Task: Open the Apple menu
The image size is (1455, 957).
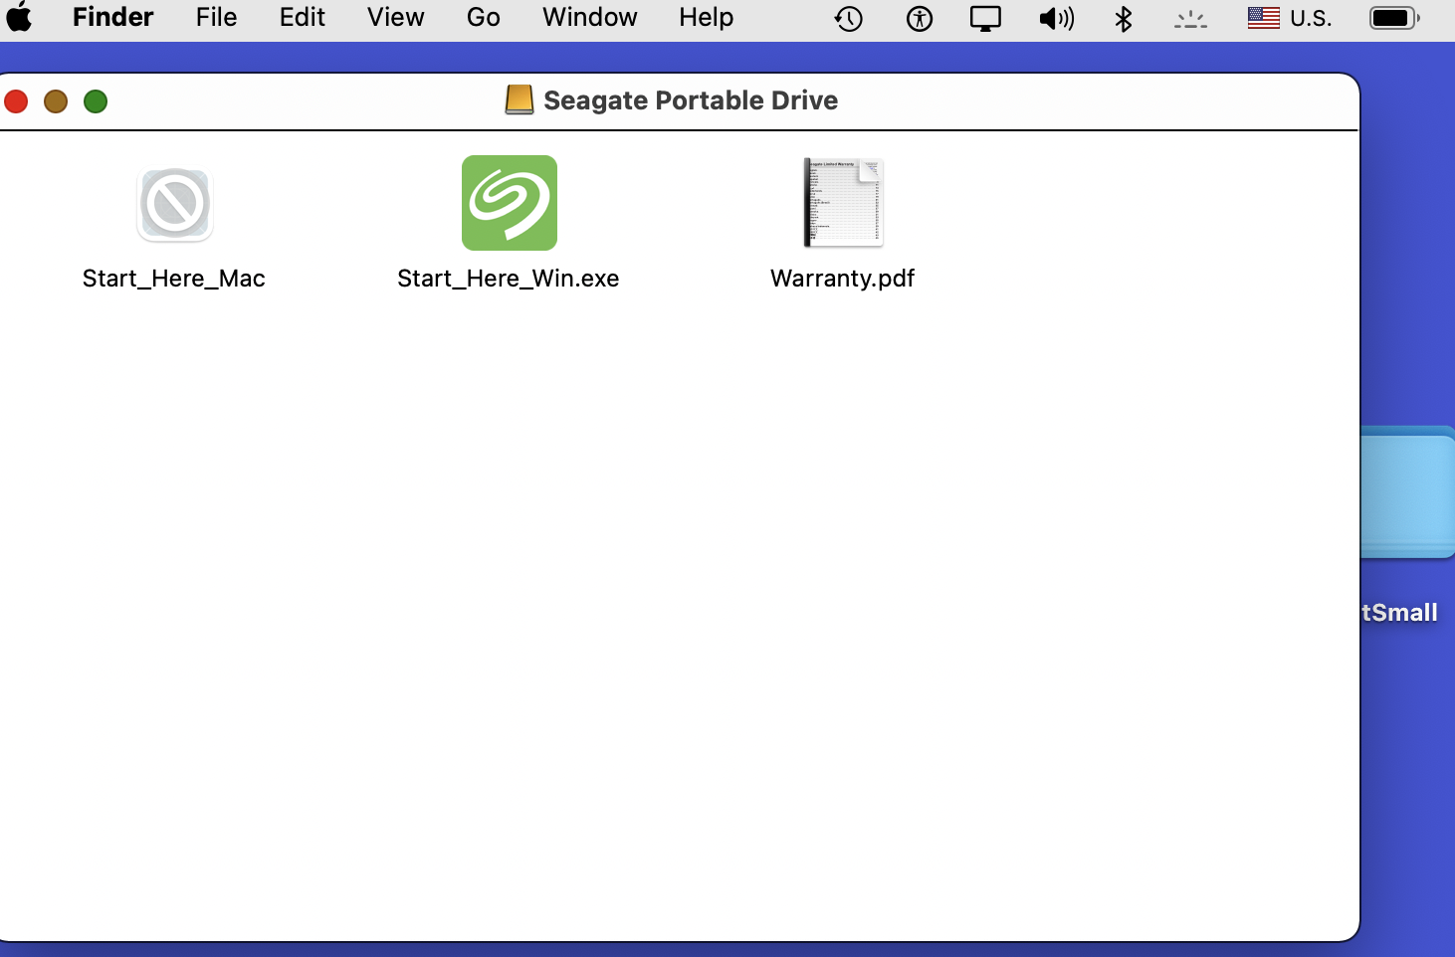Action: (19, 18)
